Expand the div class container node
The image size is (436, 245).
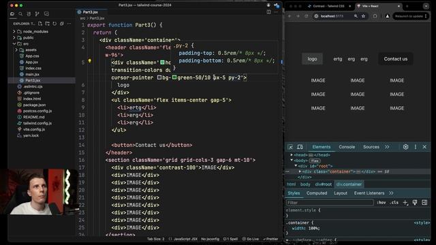300,171
